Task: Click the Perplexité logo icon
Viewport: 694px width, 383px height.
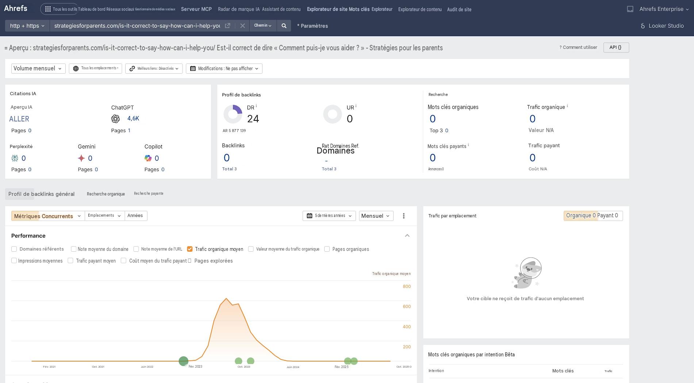Action: (15, 158)
